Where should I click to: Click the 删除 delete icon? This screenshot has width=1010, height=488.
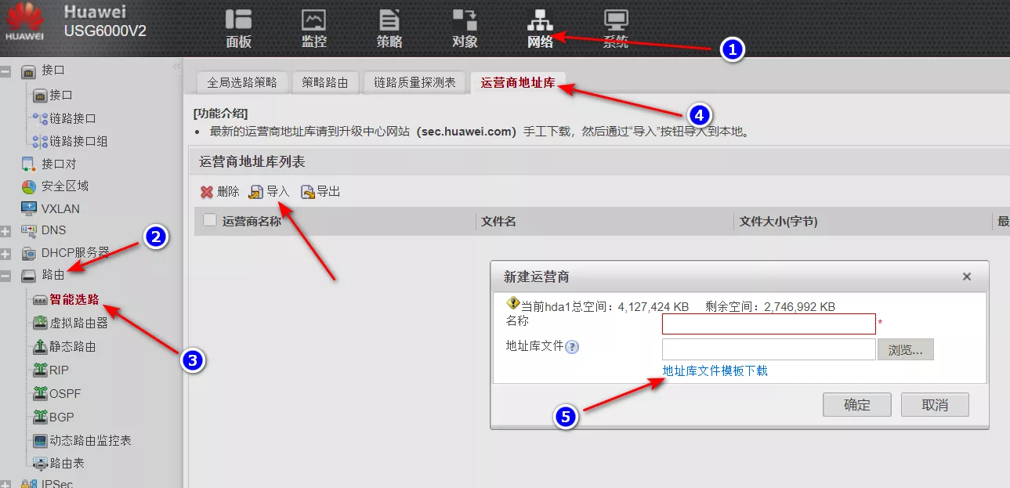click(207, 192)
